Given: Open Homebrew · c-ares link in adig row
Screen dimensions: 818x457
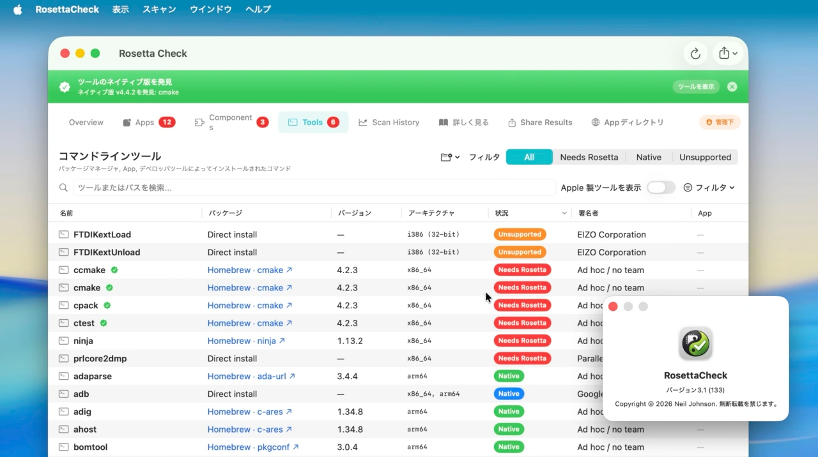Looking at the screenshot, I should point(250,412).
